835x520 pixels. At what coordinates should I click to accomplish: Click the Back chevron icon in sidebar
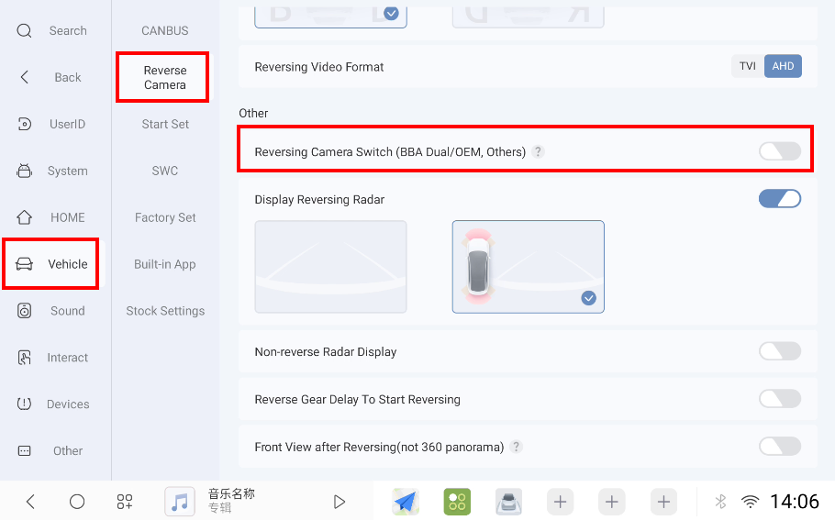coord(24,77)
